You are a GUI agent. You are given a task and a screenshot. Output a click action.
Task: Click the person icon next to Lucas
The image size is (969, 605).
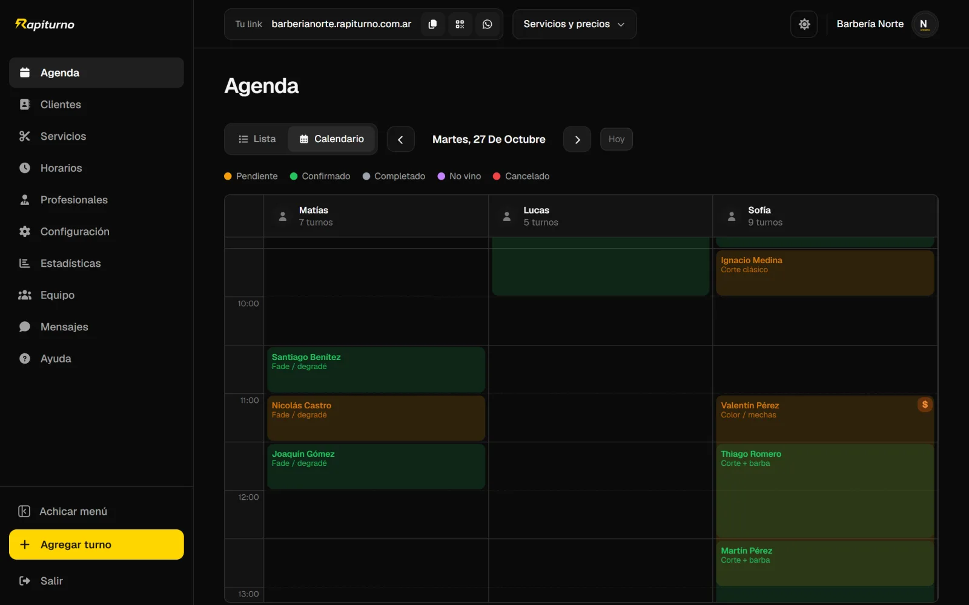[507, 216]
